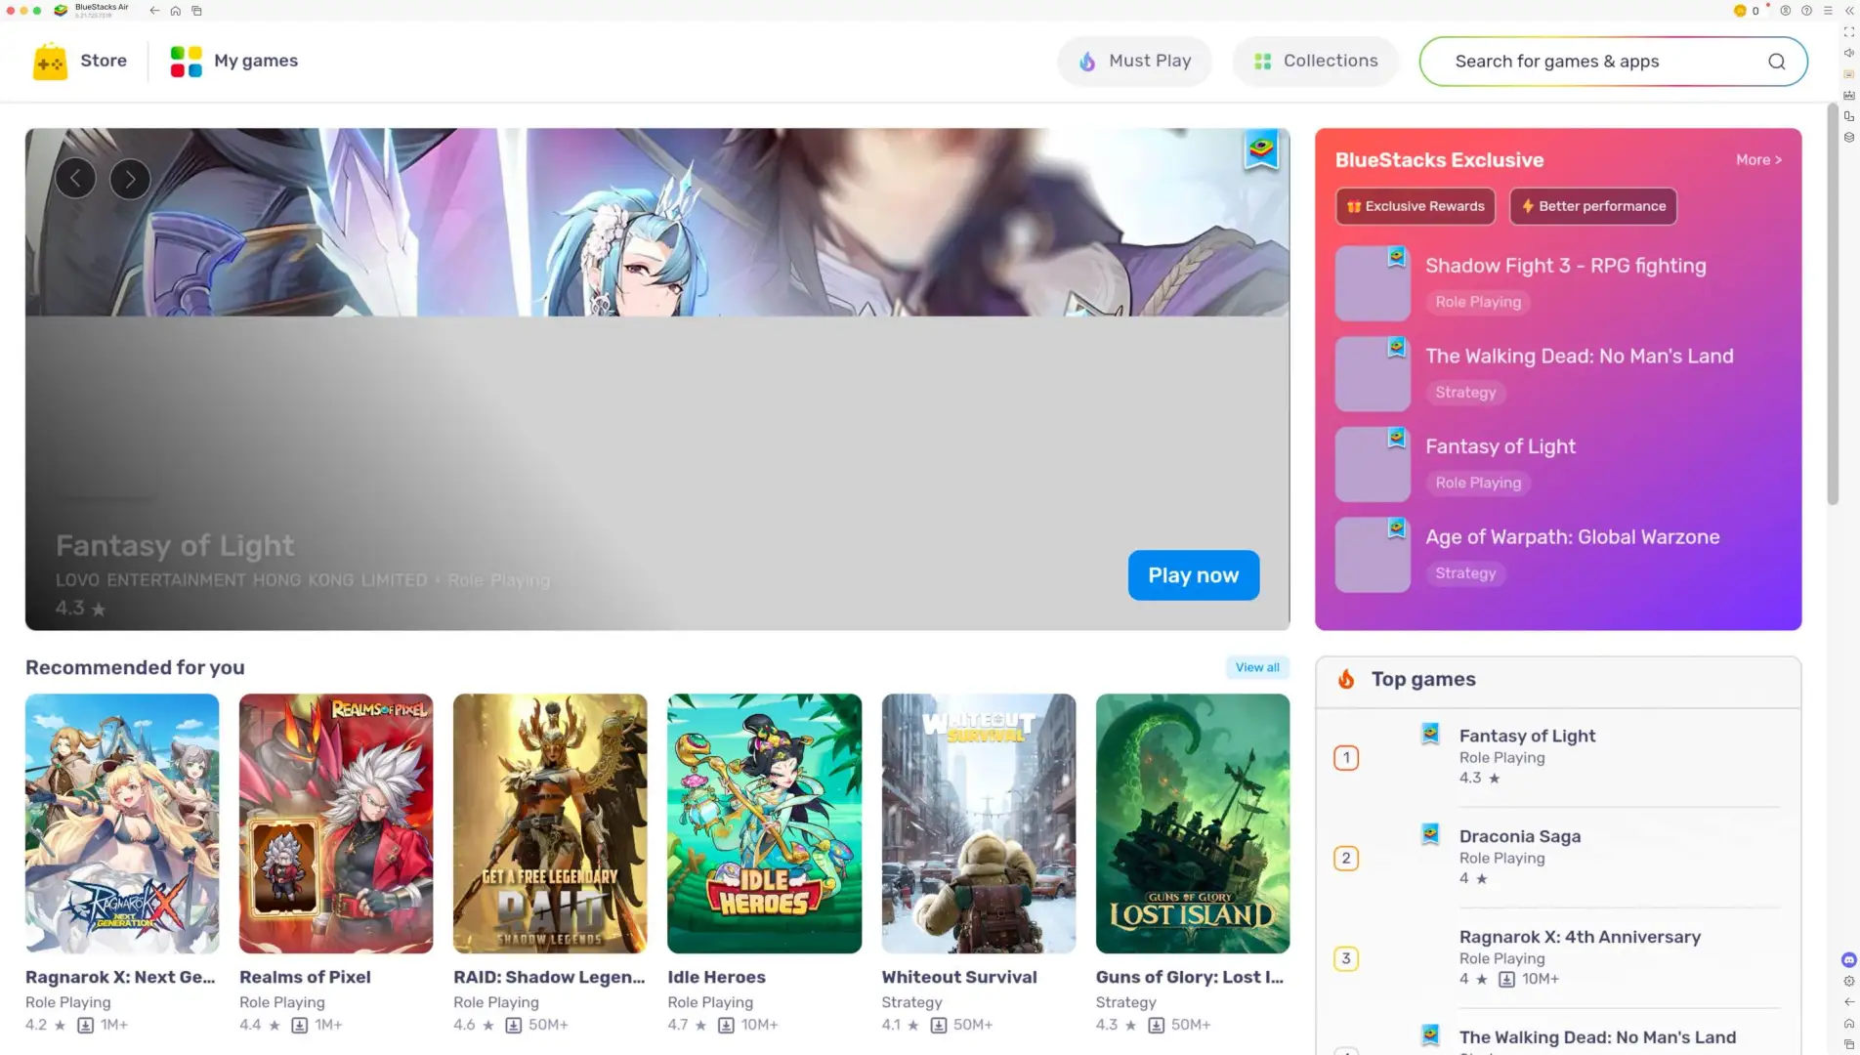The image size is (1860, 1055).
Task: Open exclusive The Walking Dead: No Man's Land
Action: [x=1558, y=373]
